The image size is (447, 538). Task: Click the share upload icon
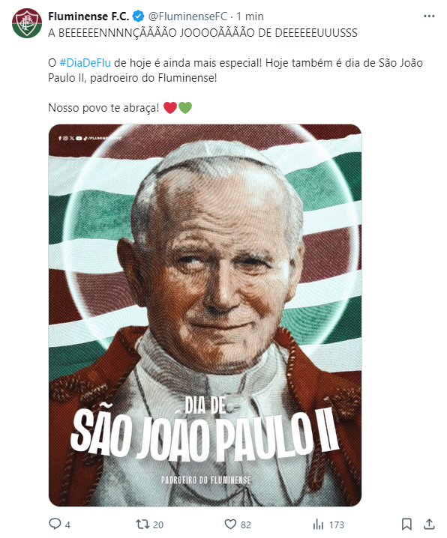pyautogui.click(x=429, y=525)
